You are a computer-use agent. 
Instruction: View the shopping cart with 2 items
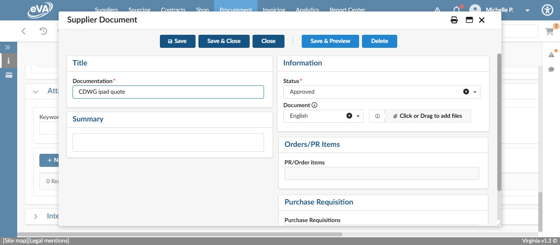tap(549, 31)
